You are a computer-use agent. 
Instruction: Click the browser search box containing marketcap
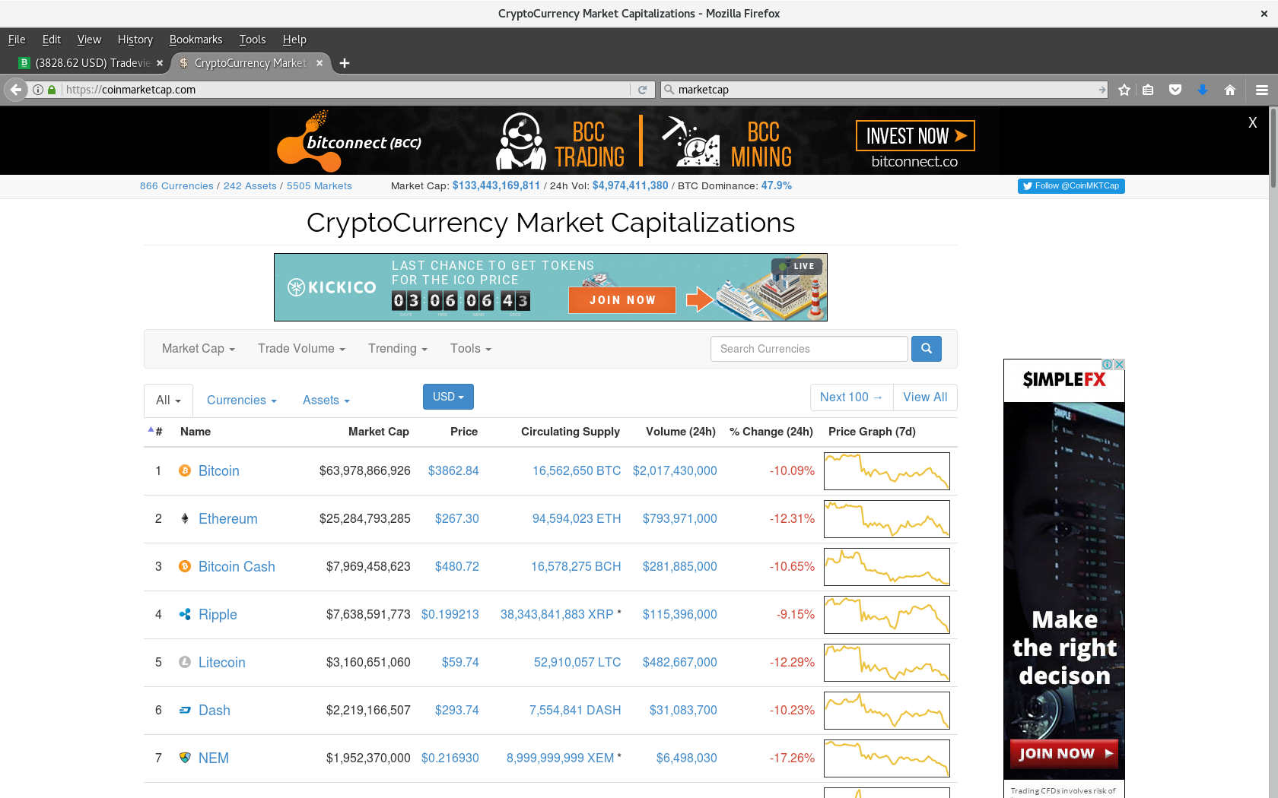(x=885, y=90)
